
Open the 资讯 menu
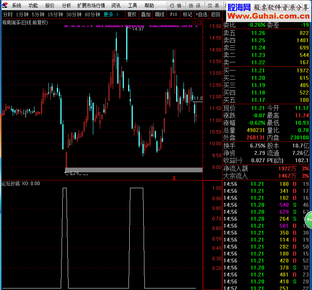pos(116,5)
